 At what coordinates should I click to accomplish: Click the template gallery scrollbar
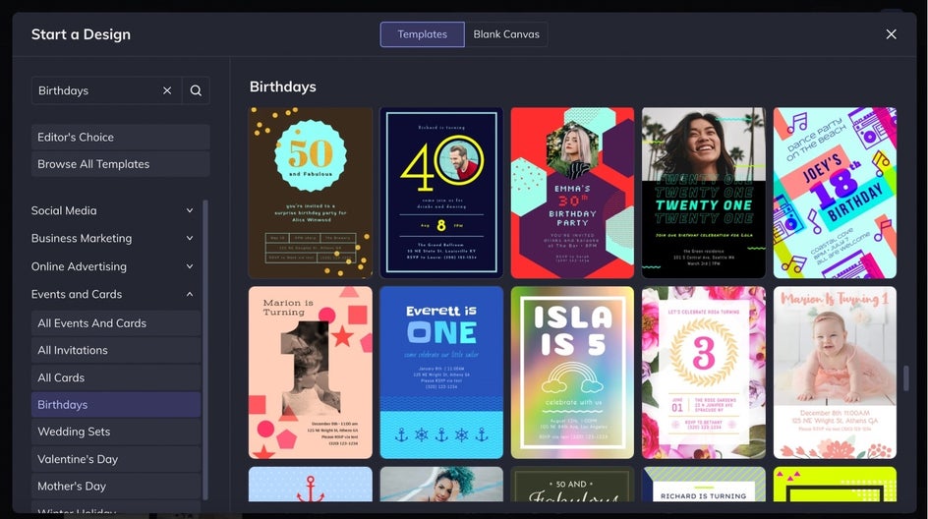pos(905,377)
